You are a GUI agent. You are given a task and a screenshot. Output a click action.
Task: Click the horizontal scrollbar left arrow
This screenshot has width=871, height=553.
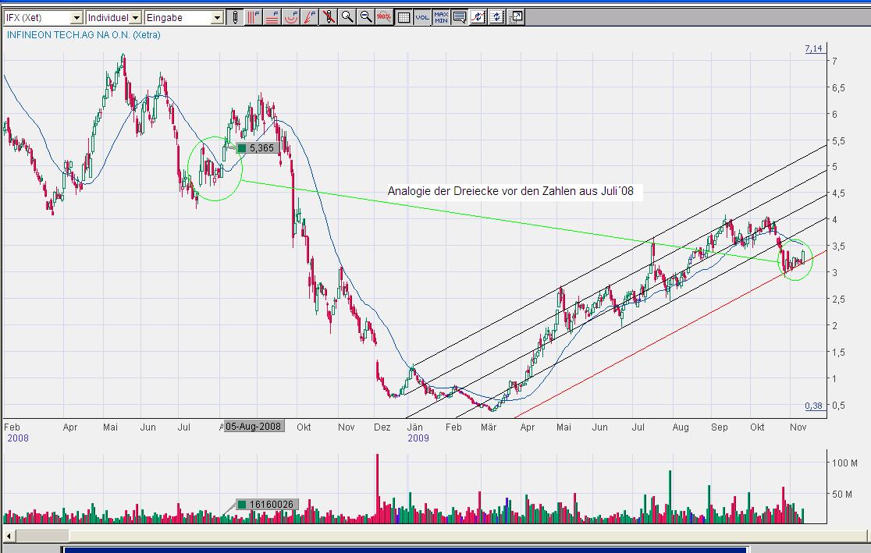click(x=9, y=536)
